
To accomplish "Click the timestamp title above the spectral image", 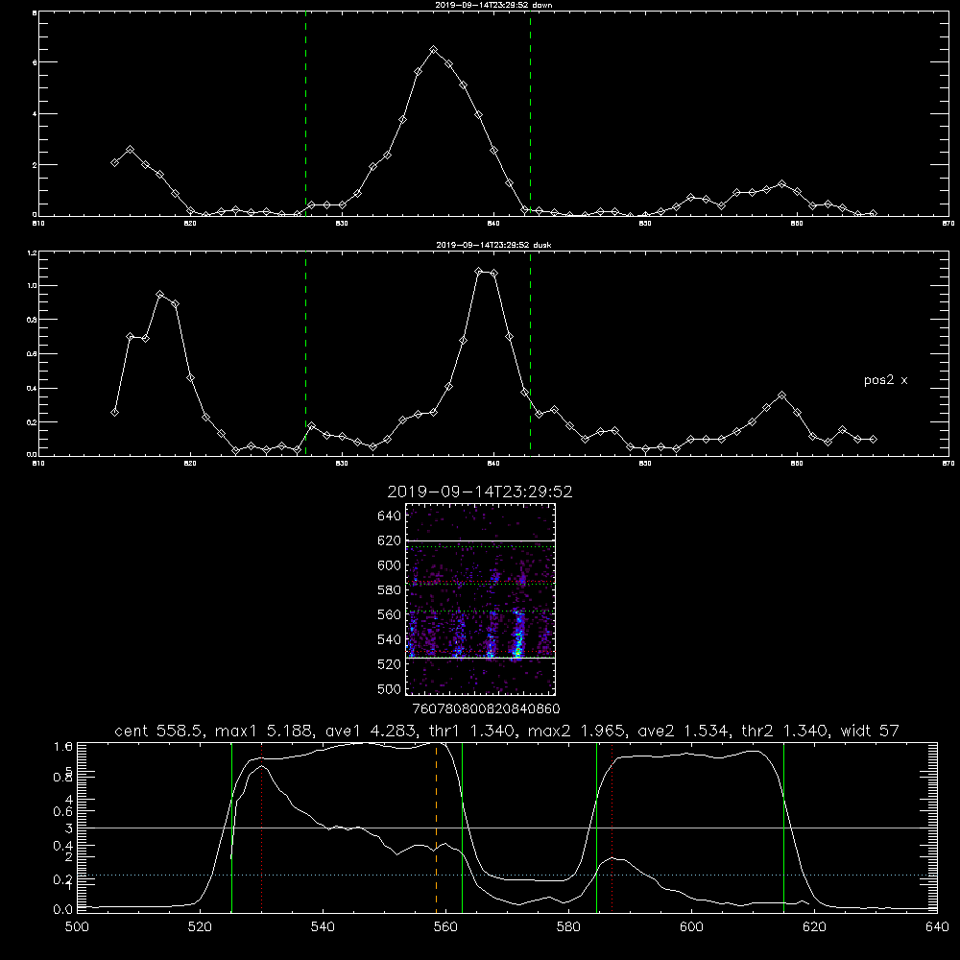I will click(x=480, y=492).
